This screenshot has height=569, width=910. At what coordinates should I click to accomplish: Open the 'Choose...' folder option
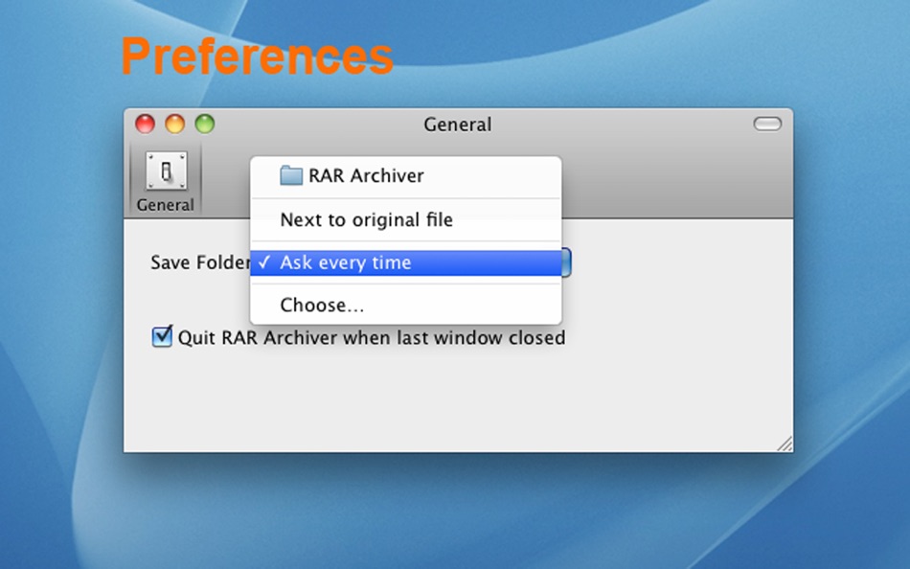[406, 305]
